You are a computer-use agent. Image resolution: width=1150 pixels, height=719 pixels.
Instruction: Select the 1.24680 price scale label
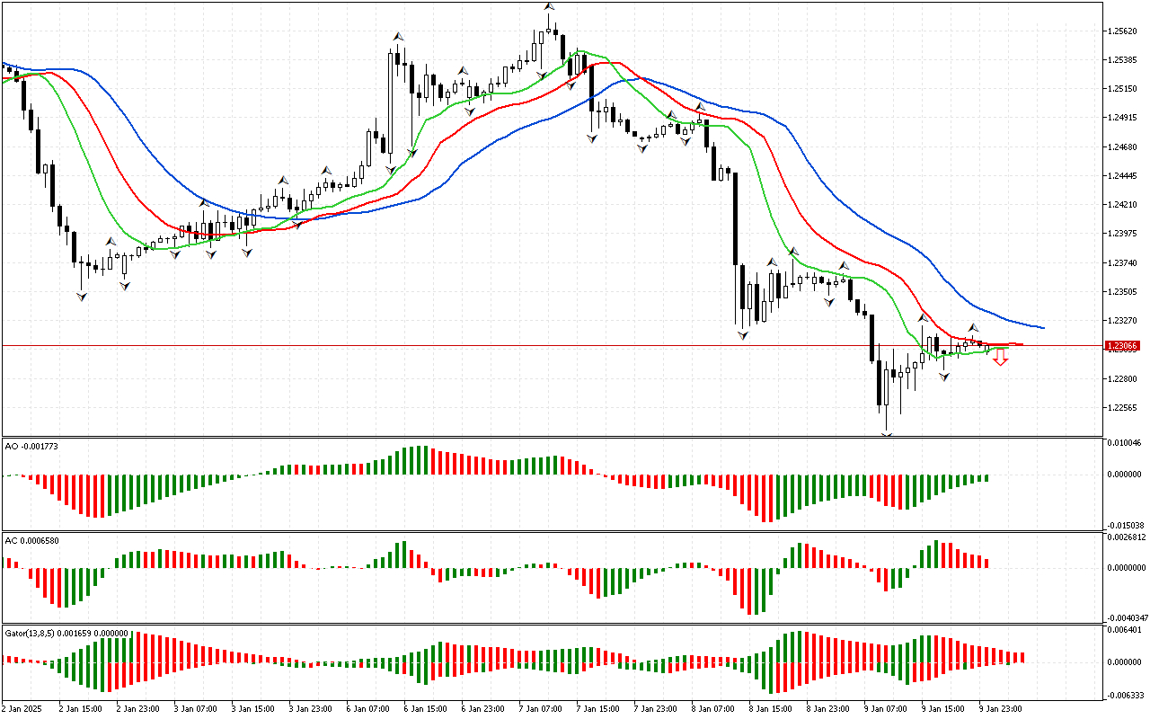pyautogui.click(x=1123, y=146)
